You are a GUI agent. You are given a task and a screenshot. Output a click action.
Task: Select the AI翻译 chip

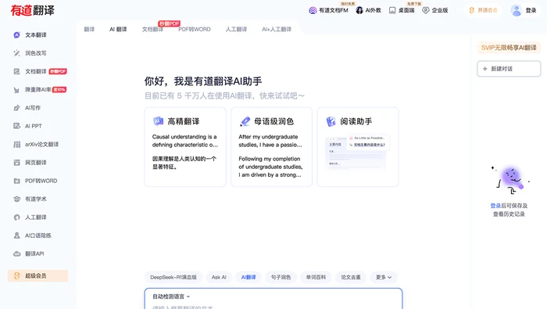point(248,277)
